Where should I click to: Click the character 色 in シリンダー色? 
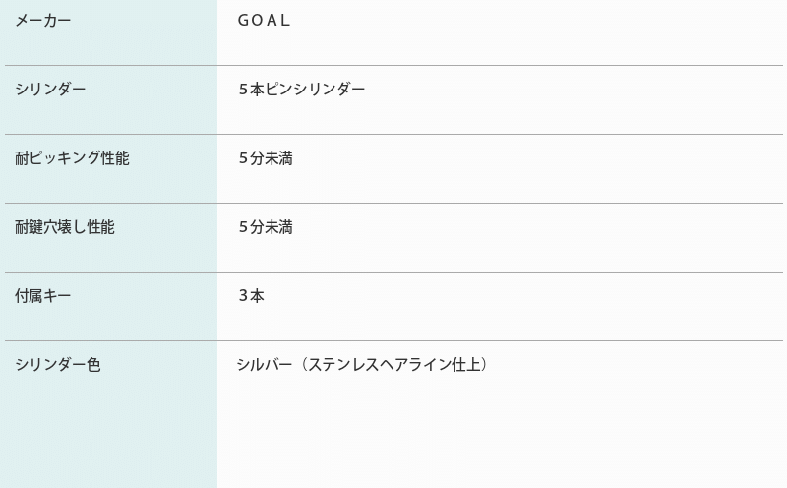[93, 364]
